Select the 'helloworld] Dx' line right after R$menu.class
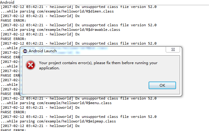The image size is (209, 131). coord(40,107)
